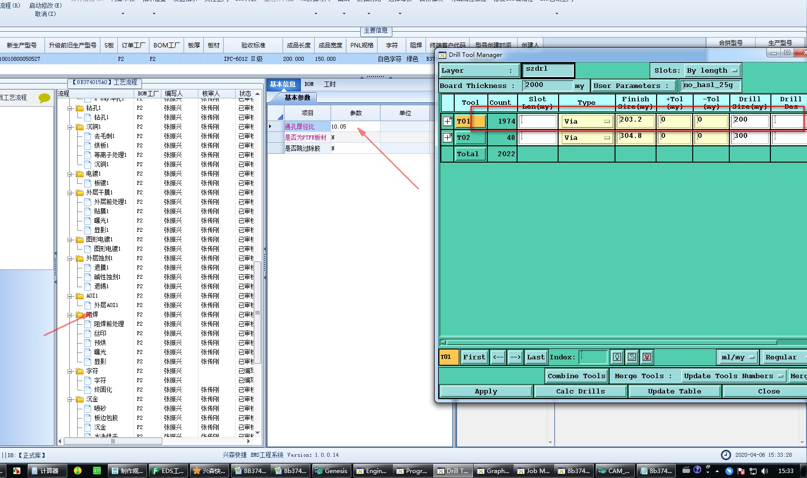The width and height of the screenshot is (807, 478).
Task: Click the Apply button
Action: pos(486,391)
